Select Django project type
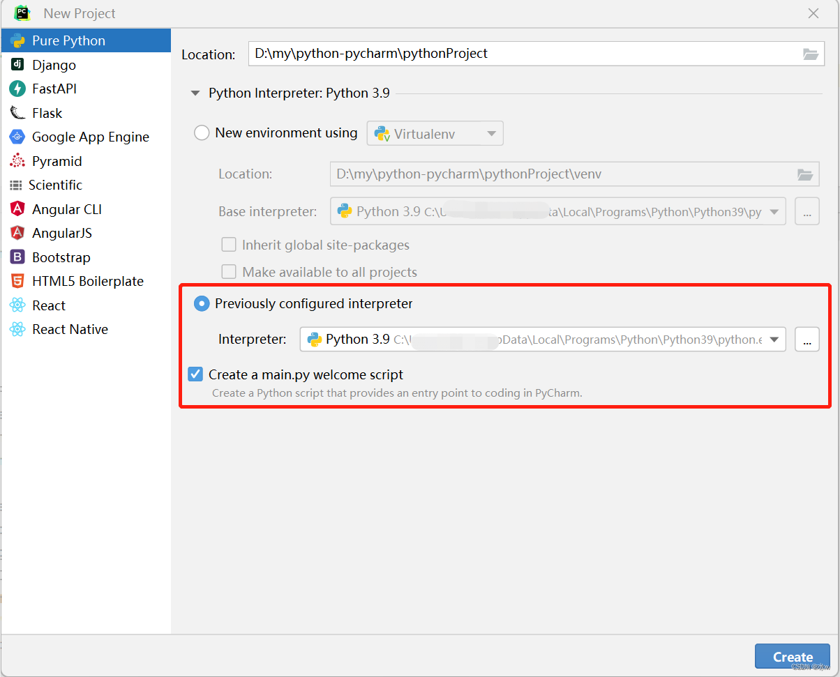Image resolution: width=840 pixels, height=677 pixels. click(x=86, y=65)
